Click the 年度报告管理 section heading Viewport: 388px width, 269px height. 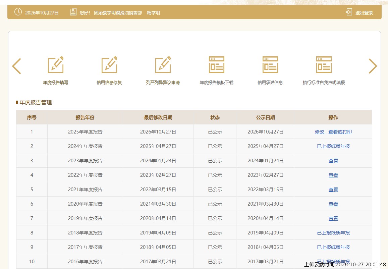click(36, 102)
